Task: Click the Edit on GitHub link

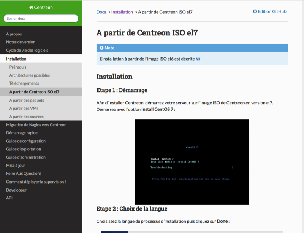Action: tap(270, 11)
